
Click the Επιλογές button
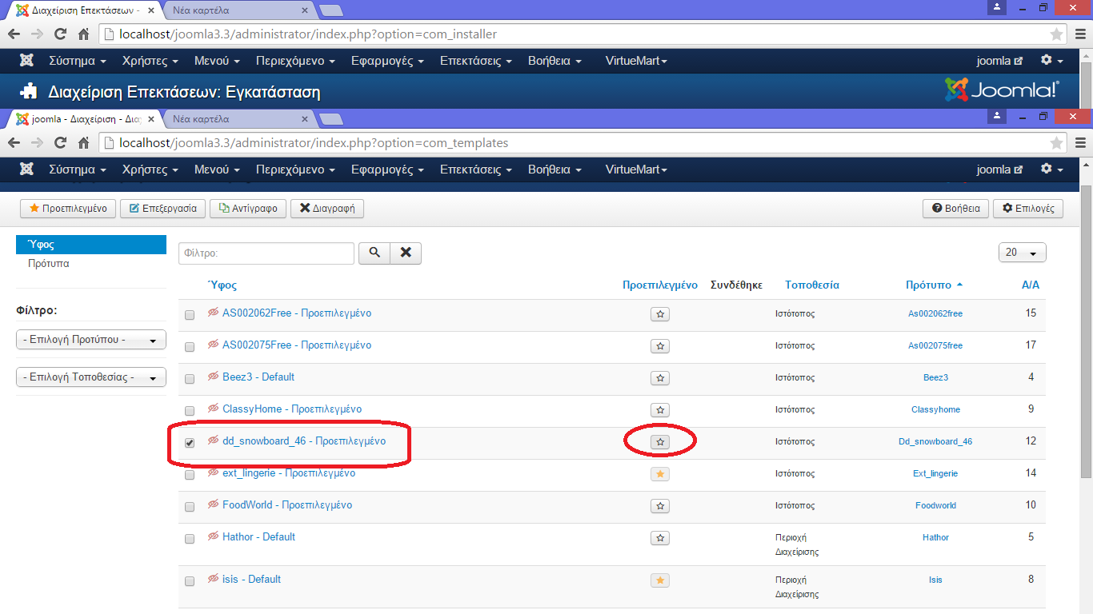click(x=1028, y=209)
